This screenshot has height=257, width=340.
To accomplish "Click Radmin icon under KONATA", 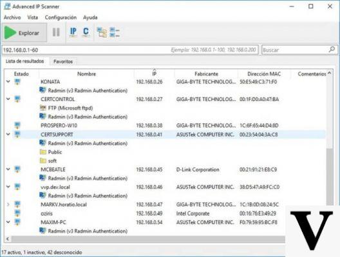I will [x=42, y=90].
